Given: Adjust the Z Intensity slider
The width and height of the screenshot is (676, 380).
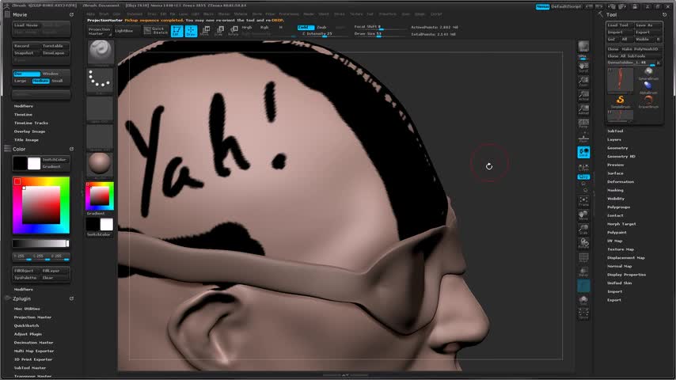Looking at the screenshot, I should coord(325,33).
